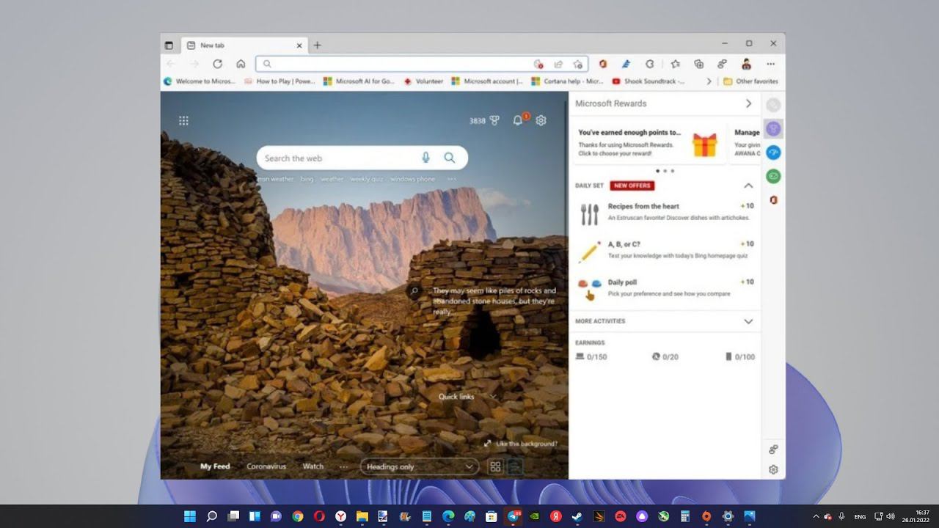Viewport: 939px width, 528px height.
Task: Open Steam from the taskbar
Action: click(x=577, y=516)
